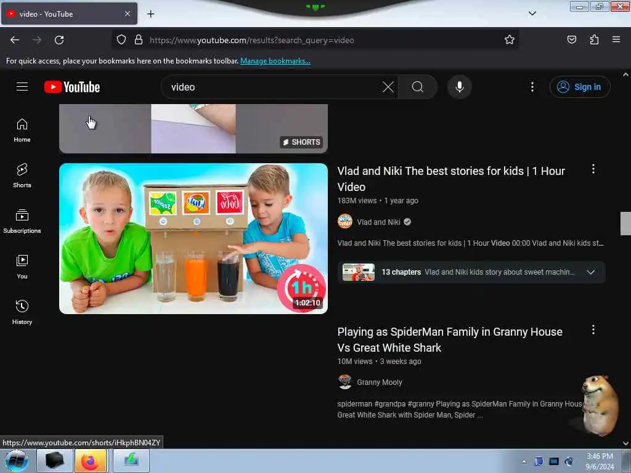The image size is (631, 473).
Task: Bookmark this page with the star
Action: tap(510, 40)
